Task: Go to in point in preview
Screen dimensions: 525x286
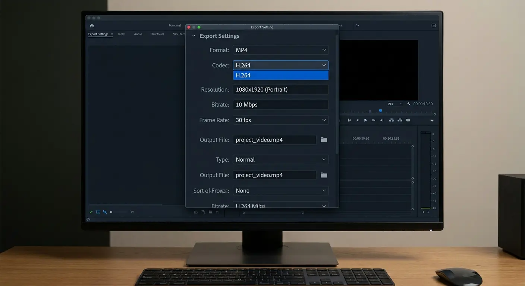Action: tap(349, 120)
